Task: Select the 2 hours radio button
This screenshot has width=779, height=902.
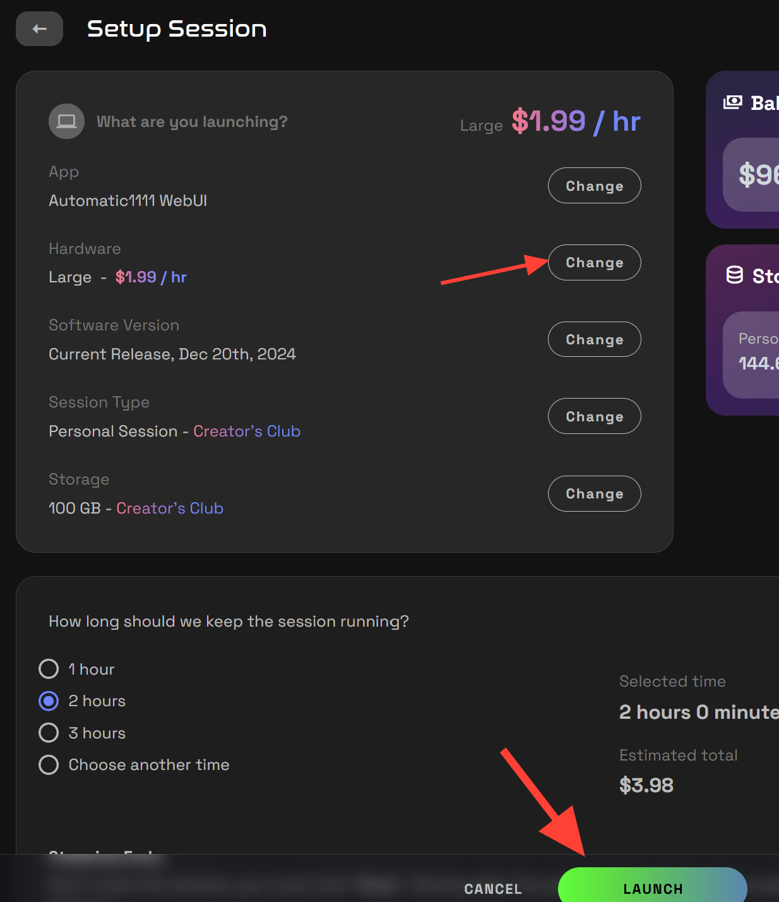Action: click(49, 701)
